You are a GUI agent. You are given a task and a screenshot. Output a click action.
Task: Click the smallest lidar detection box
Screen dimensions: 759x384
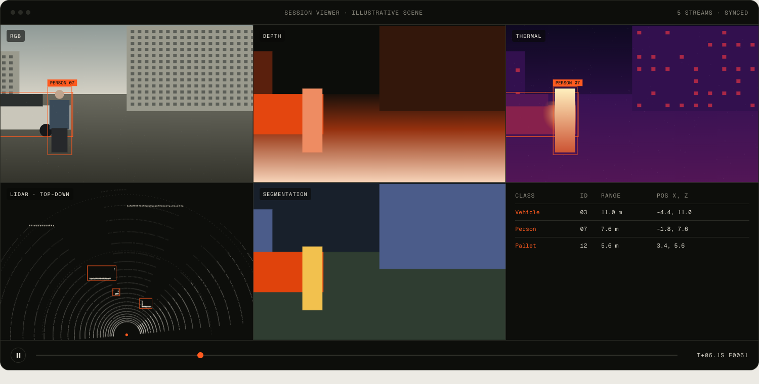[116, 292]
